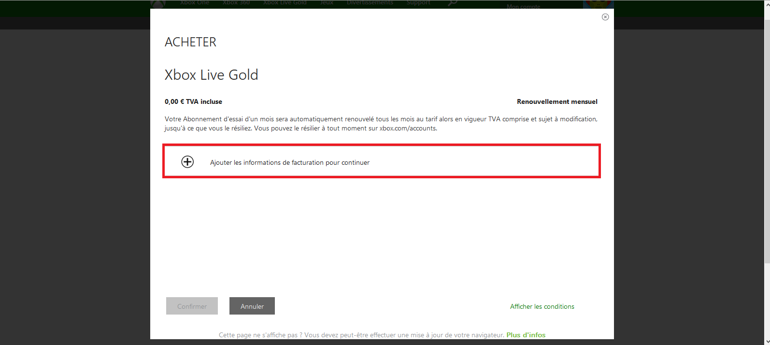This screenshot has width=770, height=345.
Task: Select 'Ajouter les informations de facturation pour continuer'
Action: click(382, 161)
